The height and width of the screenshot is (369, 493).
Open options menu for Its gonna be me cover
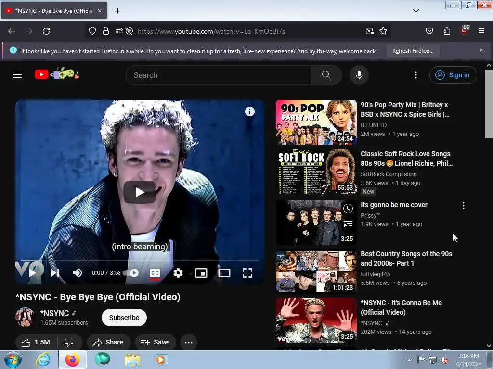(464, 206)
